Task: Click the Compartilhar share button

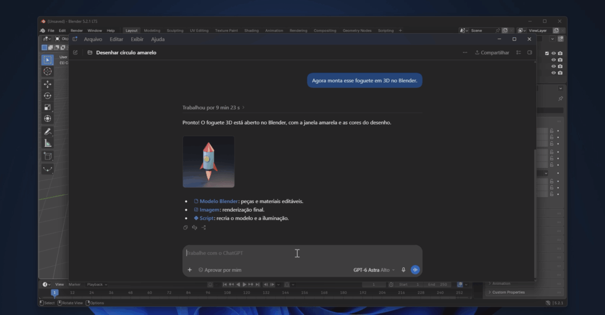Action: [492, 52]
